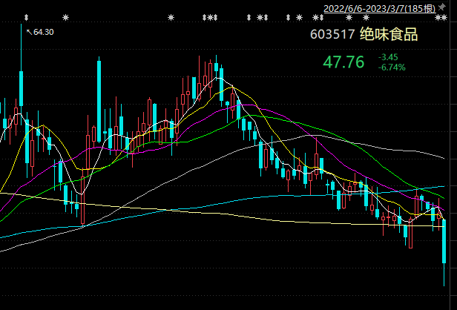457x310 pixels.
Task: Open the 2022/6/6-2023/3/7(185根) date range link
Action: coord(380,8)
